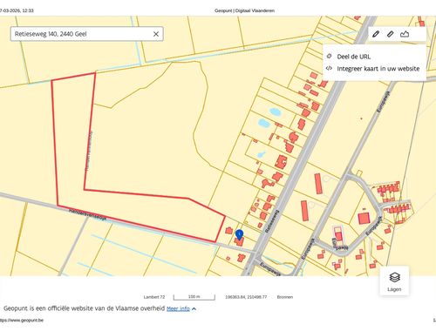Open the Bronnen sources link
436x331 pixels.
click(285, 297)
